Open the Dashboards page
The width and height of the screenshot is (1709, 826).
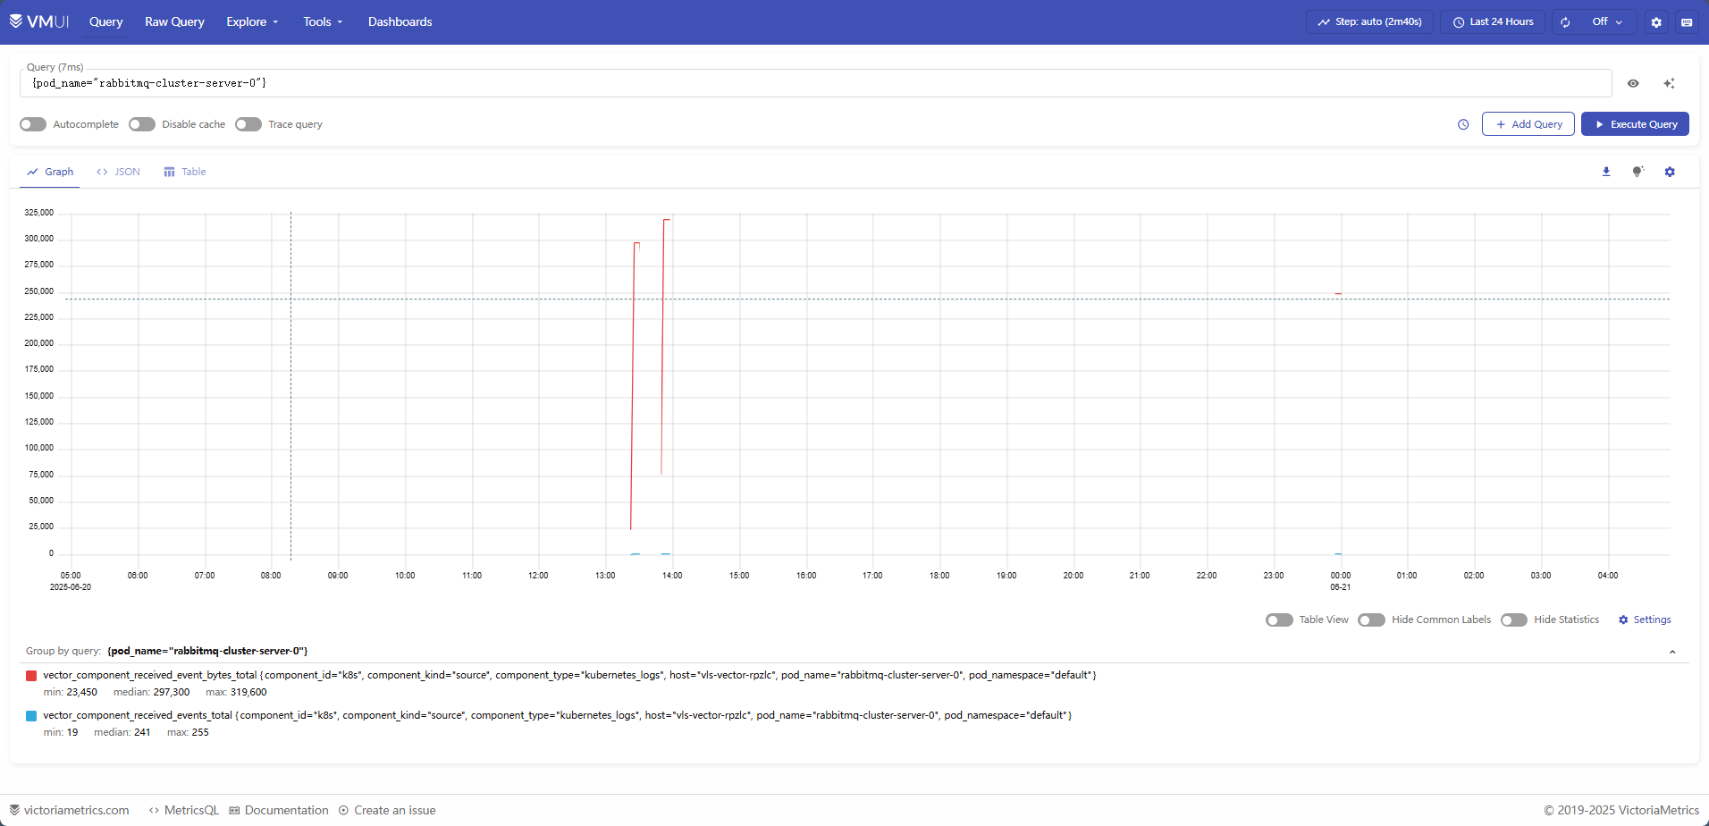(x=399, y=21)
